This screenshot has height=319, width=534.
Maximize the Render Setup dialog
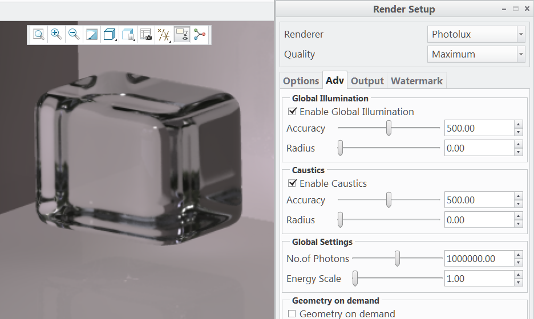[x=516, y=9]
